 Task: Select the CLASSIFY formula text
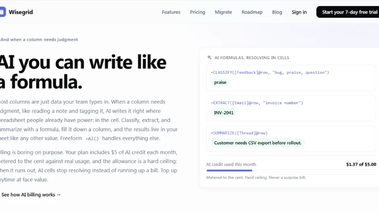tap(270, 73)
